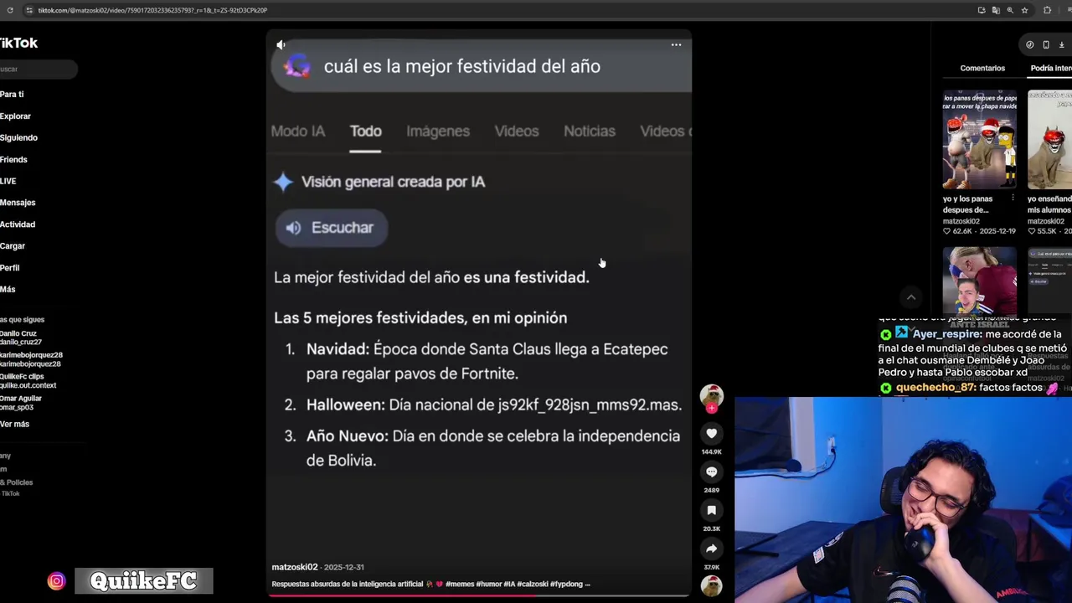
Task: Click the TikTok search input field
Action: (x=38, y=70)
